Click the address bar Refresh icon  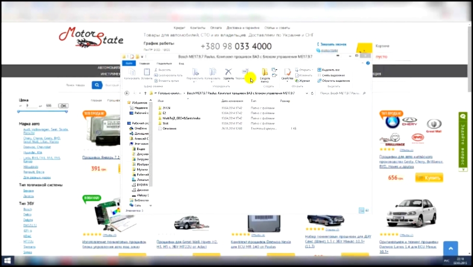[312, 93]
